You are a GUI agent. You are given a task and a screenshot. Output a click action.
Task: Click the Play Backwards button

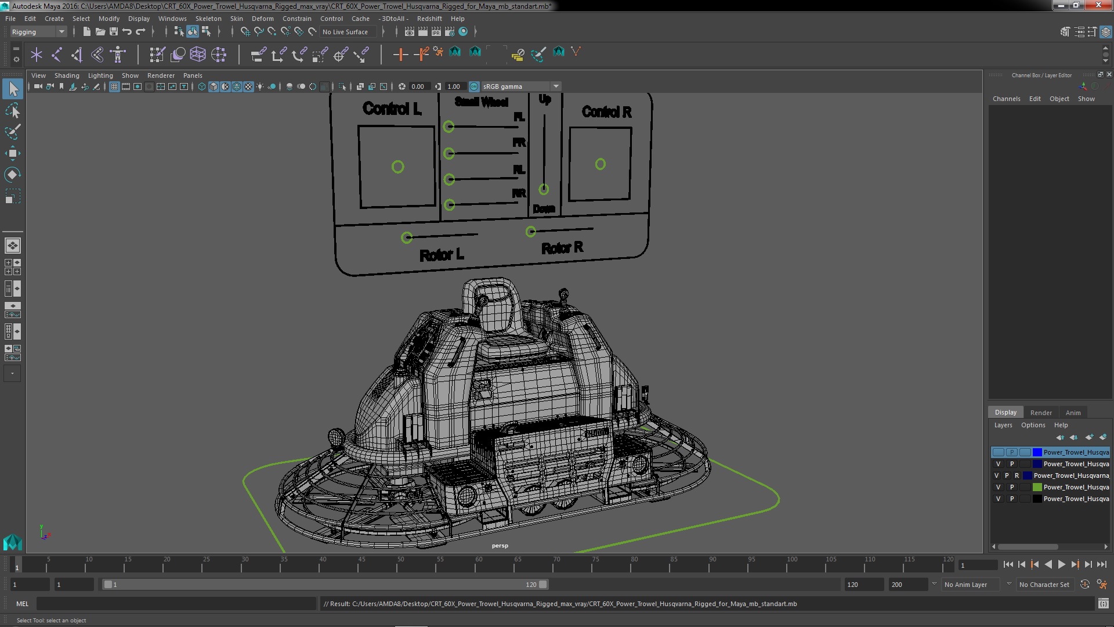1048,564
